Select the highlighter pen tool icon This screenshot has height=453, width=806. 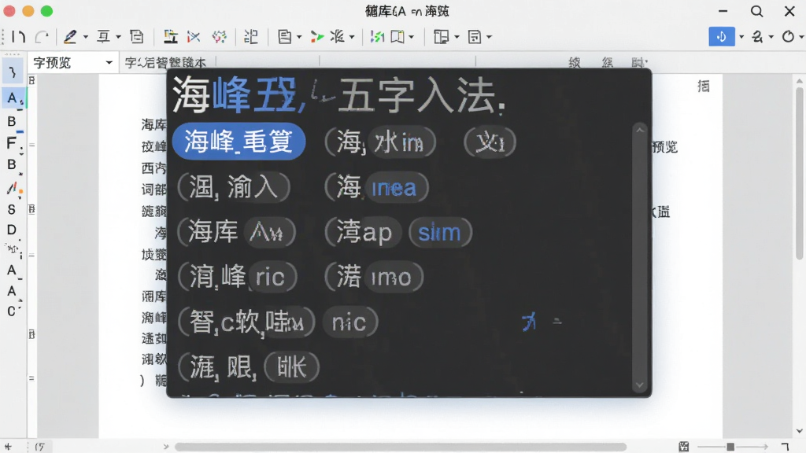70,36
